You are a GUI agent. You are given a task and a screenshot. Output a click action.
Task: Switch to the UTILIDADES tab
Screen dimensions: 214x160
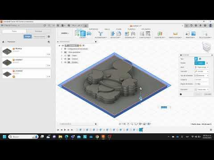point(146,29)
